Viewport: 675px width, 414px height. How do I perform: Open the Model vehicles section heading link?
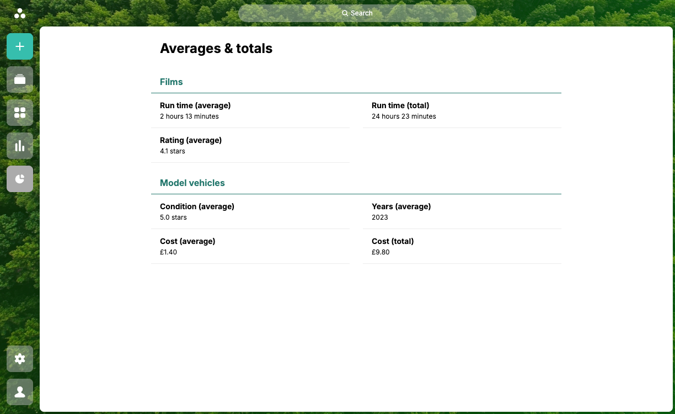point(192,183)
